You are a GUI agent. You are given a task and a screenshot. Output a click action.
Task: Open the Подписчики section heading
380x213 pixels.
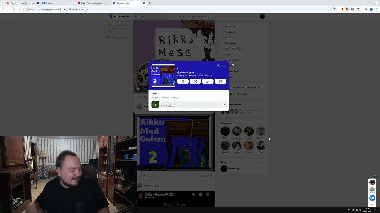click(x=226, y=123)
